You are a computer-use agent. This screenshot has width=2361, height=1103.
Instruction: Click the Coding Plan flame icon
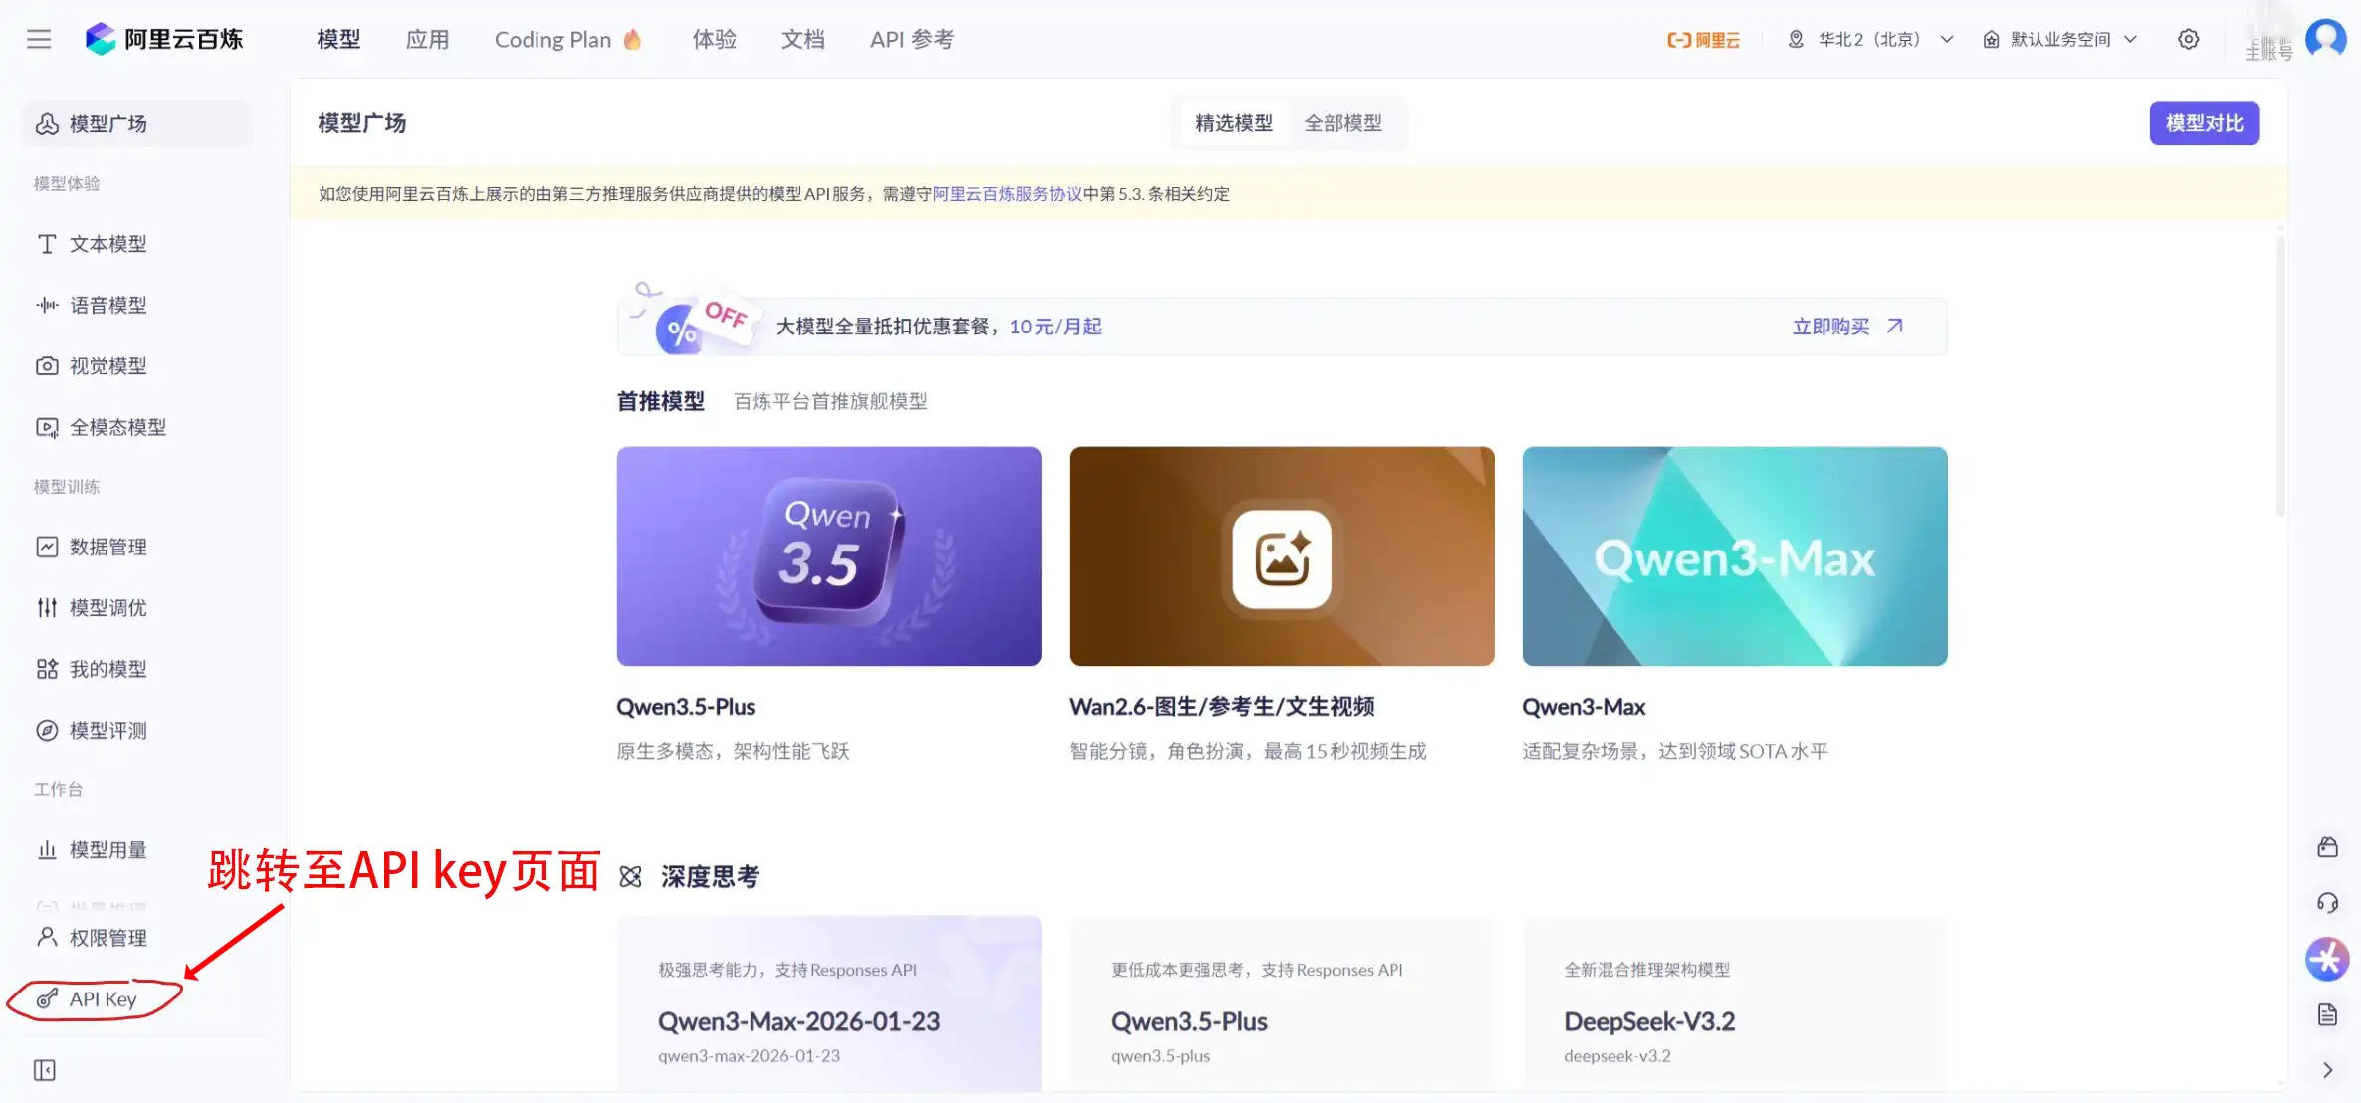pyautogui.click(x=632, y=39)
